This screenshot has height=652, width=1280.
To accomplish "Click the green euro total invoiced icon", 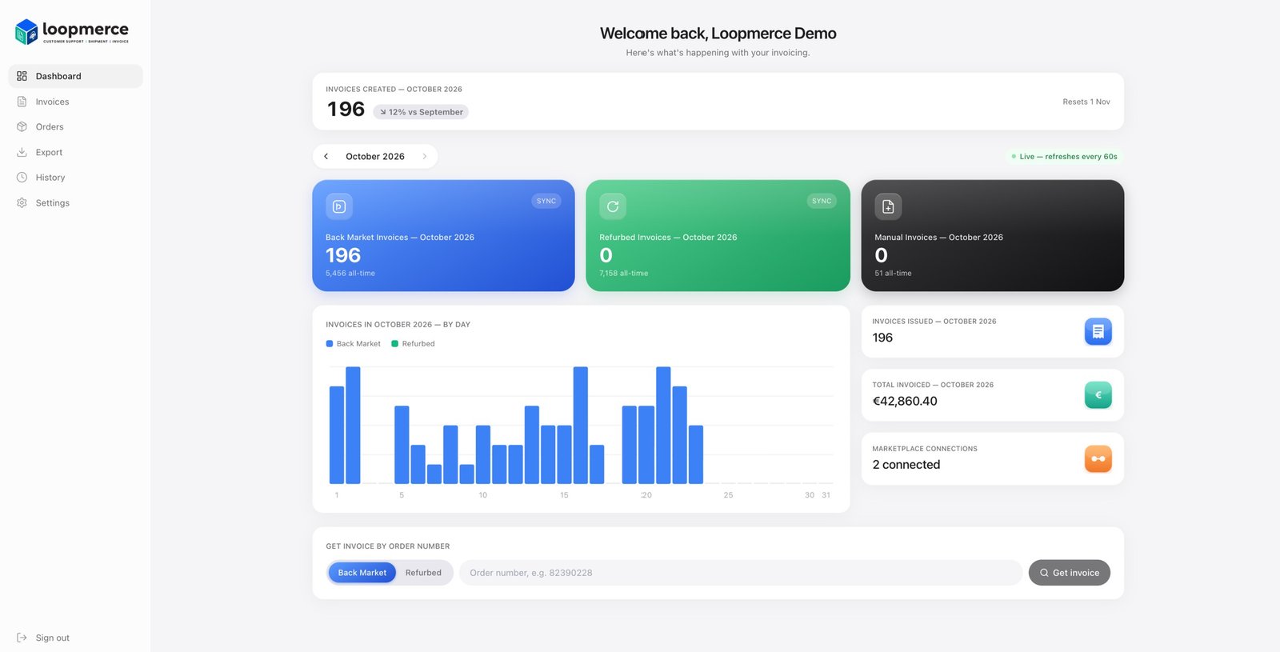I will tap(1098, 395).
